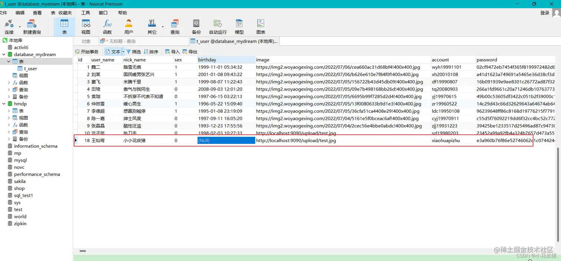
Task: Click the (Null) birthday cell
Action: pyautogui.click(x=226, y=141)
